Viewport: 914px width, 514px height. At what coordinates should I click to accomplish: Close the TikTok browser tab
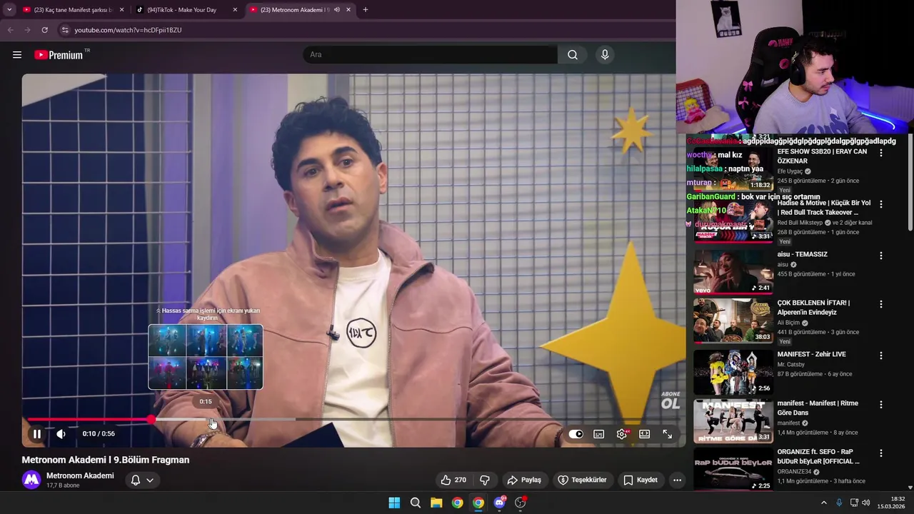pyautogui.click(x=235, y=10)
